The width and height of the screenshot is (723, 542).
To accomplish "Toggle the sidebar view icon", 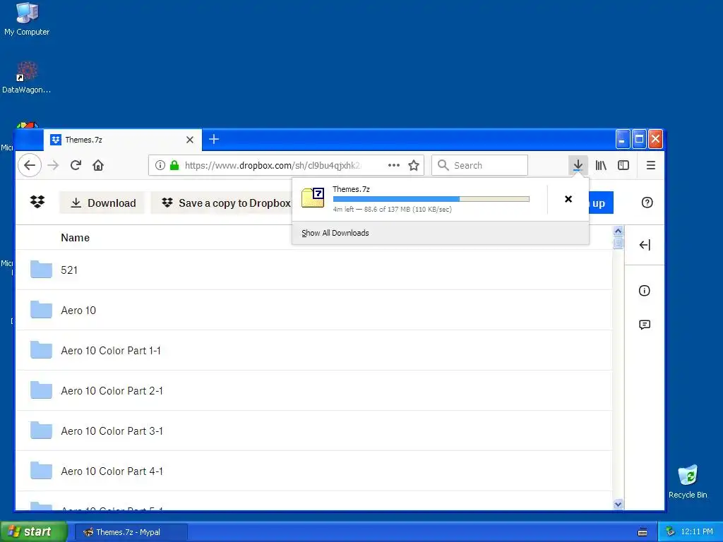I will coord(623,165).
